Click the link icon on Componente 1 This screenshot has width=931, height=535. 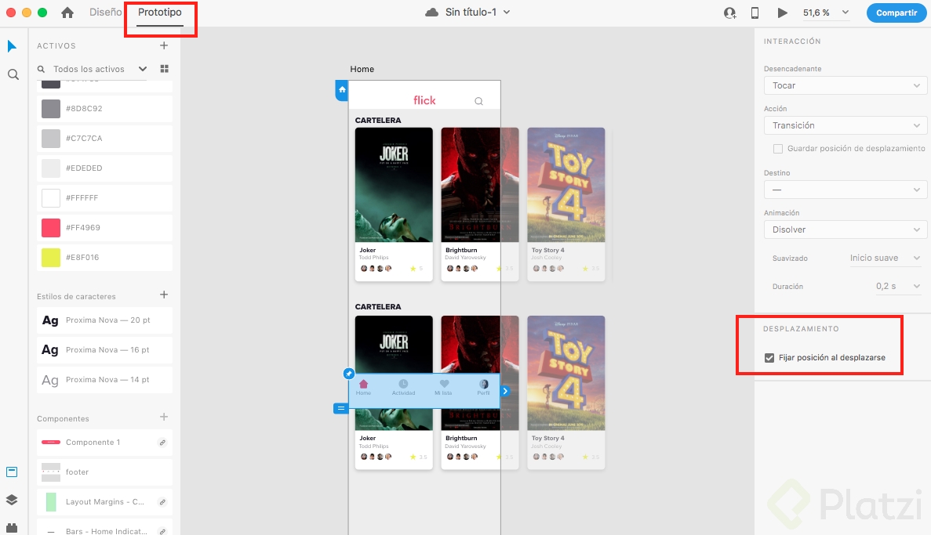pyautogui.click(x=162, y=443)
